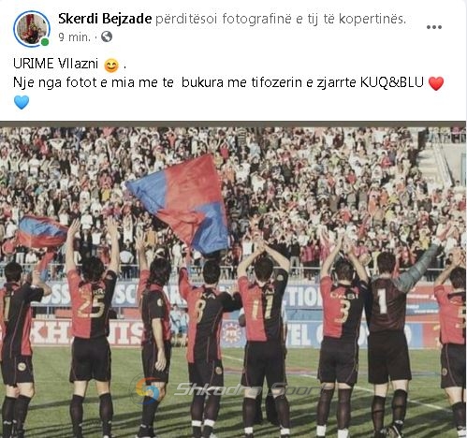Click the blue heart emoji
This screenshot has height=438, width=467.
click(22, 102)
